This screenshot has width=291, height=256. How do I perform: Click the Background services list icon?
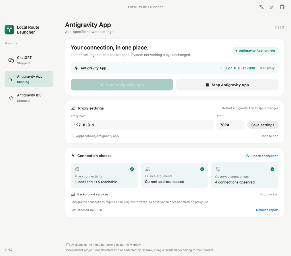(73, 194)
